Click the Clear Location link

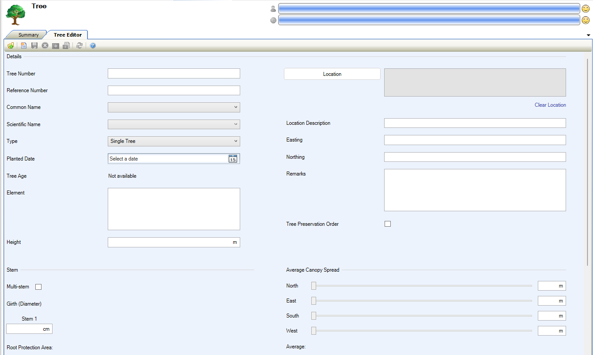[550, 105]
